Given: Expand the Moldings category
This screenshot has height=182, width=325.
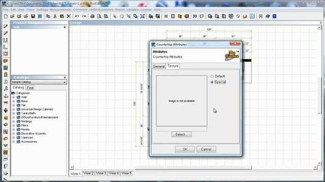Looking at the screenshot, I should [x=14, y=121].
